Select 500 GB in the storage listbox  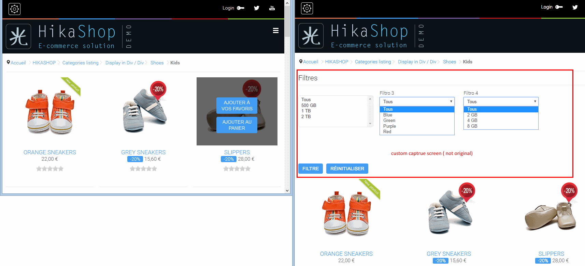click(x=333, y=105)
